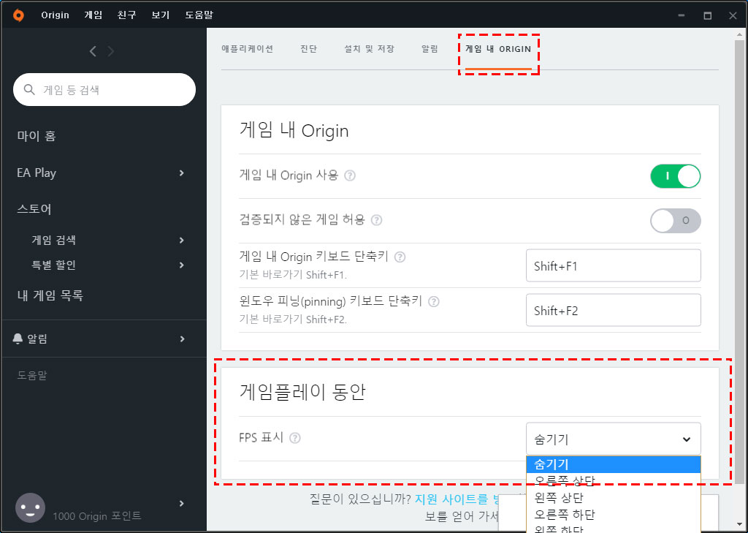Open 내 게임 목록

(x=50, y=295)
